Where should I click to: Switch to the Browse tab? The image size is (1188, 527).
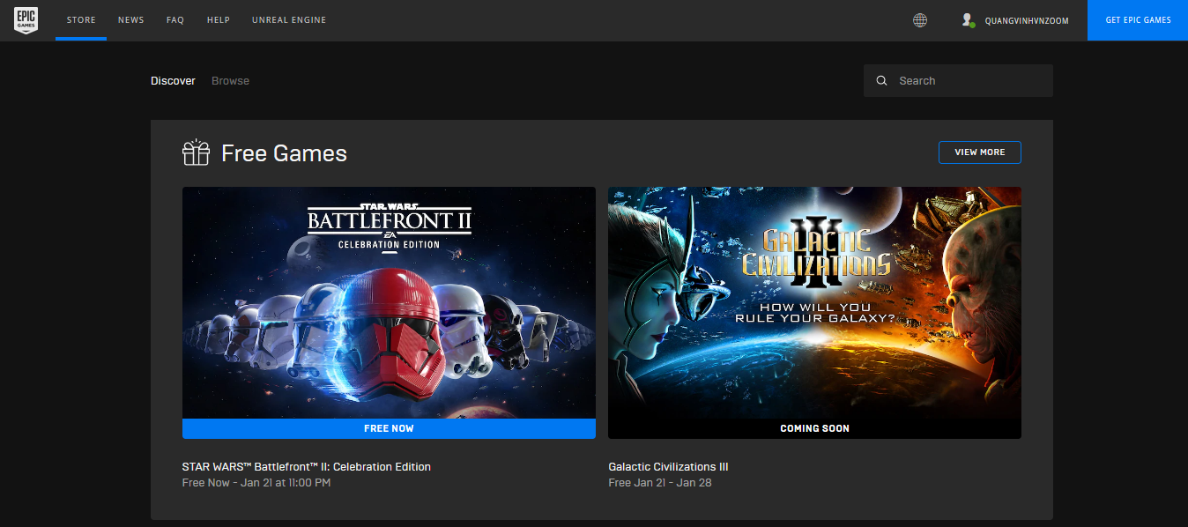point(230,81)
